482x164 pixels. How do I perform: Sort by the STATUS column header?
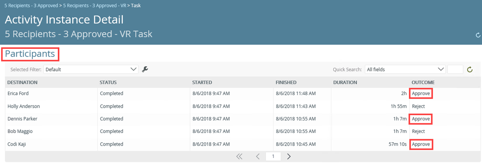coord(108,82)
